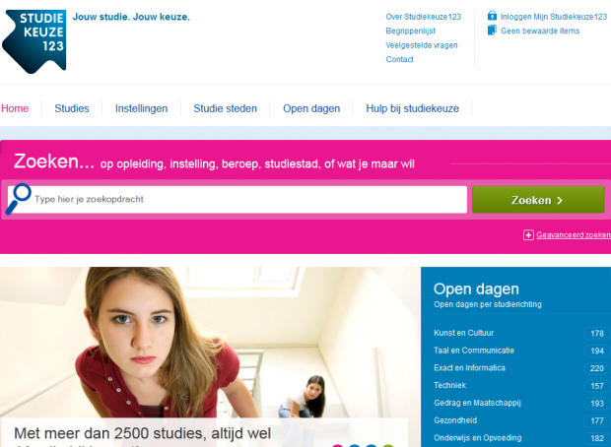This screenshot has width=611, height=447.
Task: Click the saved items document icon
Action: (x=492, y=30)
